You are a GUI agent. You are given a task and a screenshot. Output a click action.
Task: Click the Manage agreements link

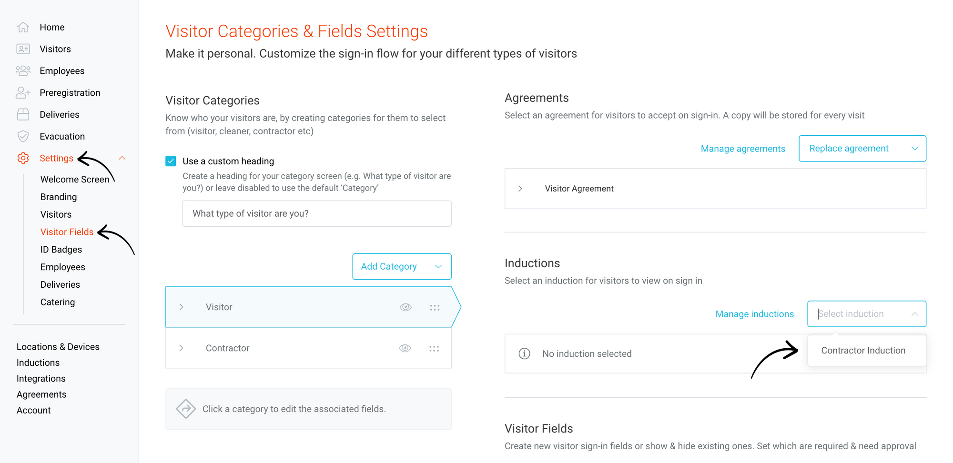point(743,149)
